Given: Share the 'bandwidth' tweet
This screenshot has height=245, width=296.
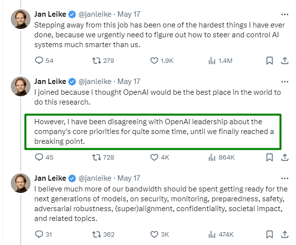Looking at the screenshot, I should (284, 234).
